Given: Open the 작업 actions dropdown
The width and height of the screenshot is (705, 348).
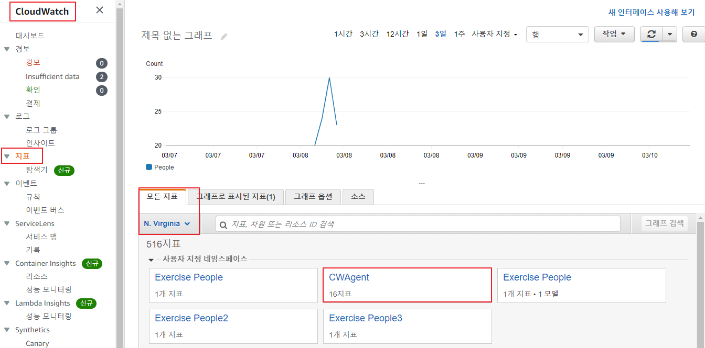Looking at the screenshot, I should pos(614,34).
